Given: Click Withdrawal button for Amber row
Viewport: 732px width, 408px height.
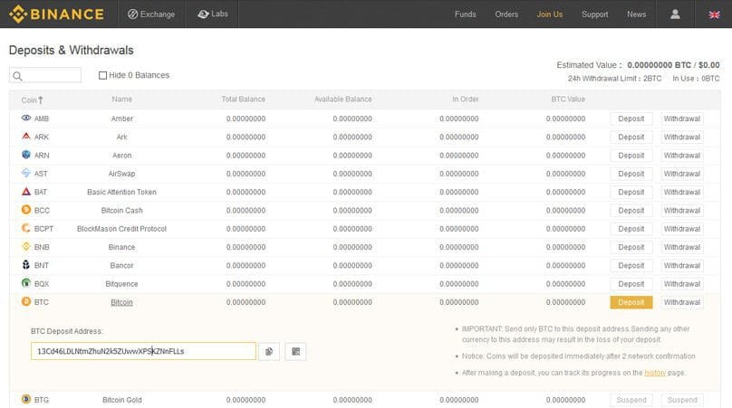Looking at the screenshot, I should [681, 119].
